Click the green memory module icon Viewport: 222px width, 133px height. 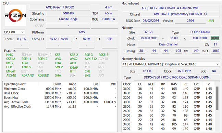[215, 38]
